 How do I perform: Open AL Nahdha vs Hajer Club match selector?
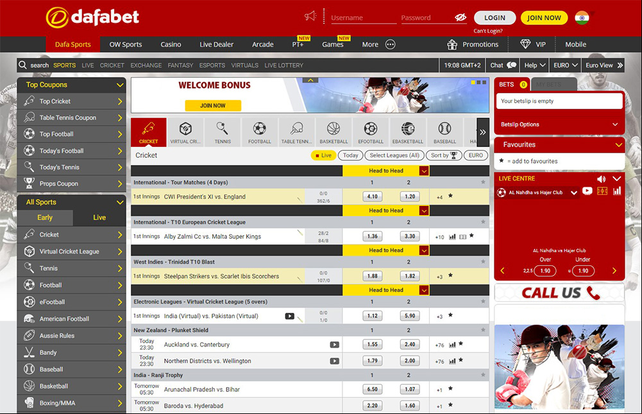coord(538,193)
